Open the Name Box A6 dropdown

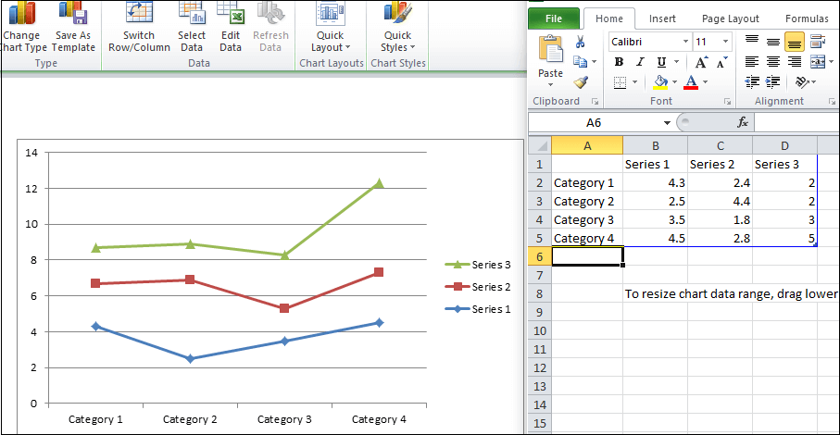point(667,122)
